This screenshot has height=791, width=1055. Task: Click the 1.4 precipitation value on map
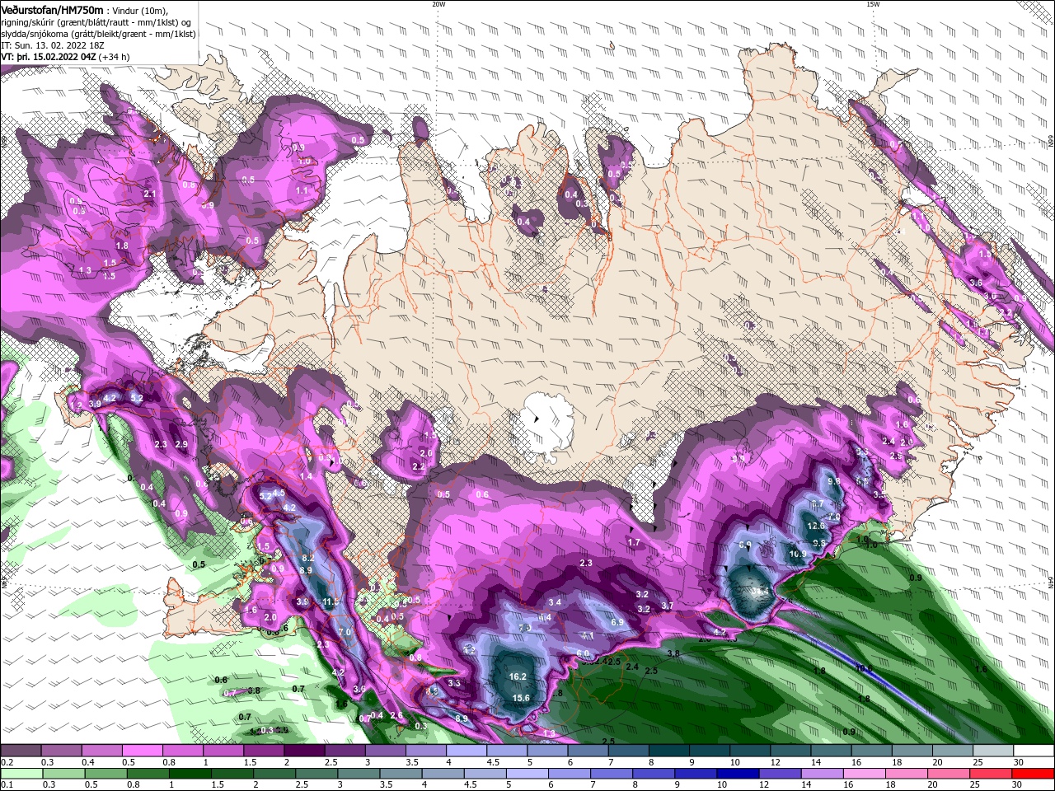tap(306, 476)
